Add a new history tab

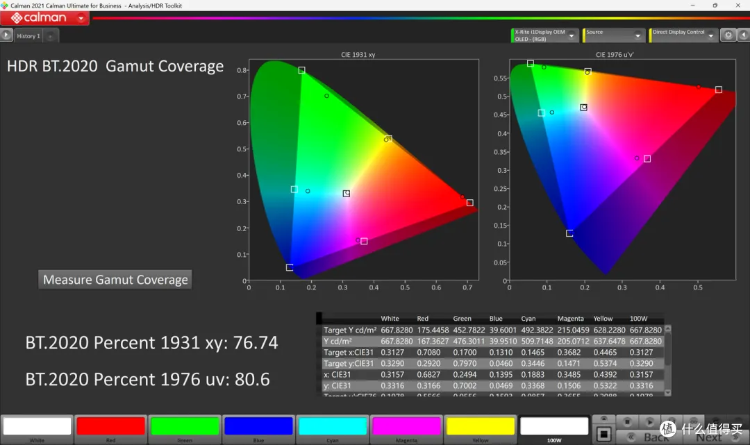coord(50,36)
